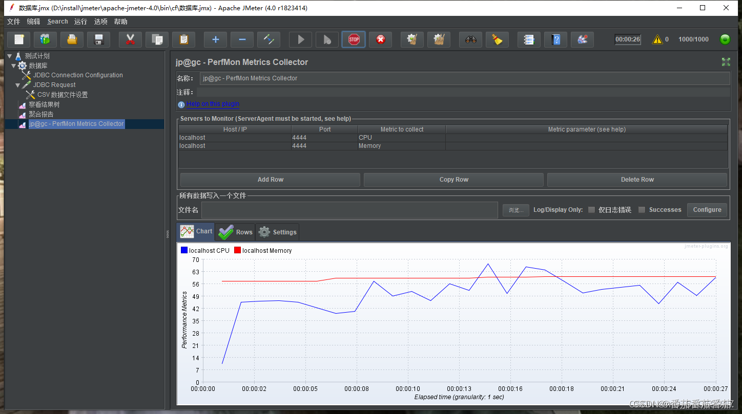Viewport: 742px width, 414px height.
Task: Click the green expand arrows panel icon
Action: click(x=726, y=62)
